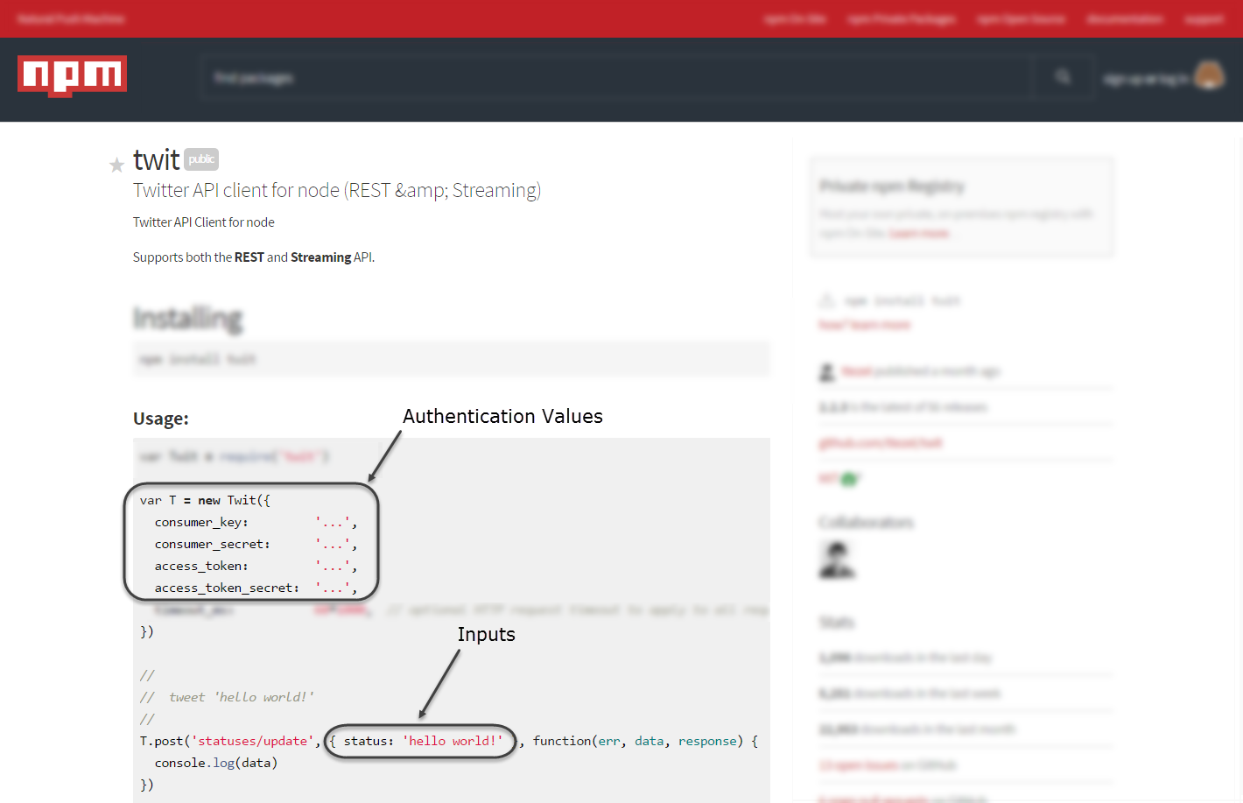Open the 'how? learn more' link
Screen dimensions: 1243x803
point(865,325)
